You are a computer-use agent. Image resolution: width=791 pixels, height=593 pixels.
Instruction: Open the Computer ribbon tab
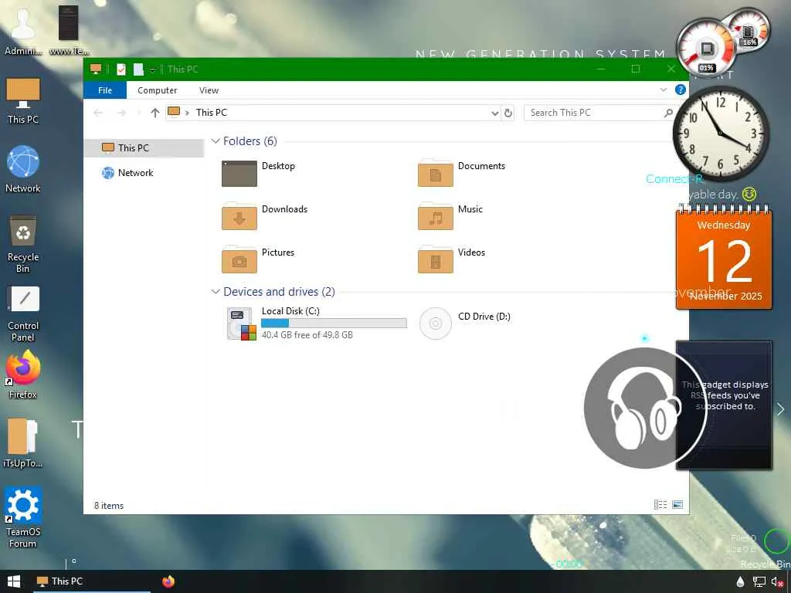coord(158,90)
